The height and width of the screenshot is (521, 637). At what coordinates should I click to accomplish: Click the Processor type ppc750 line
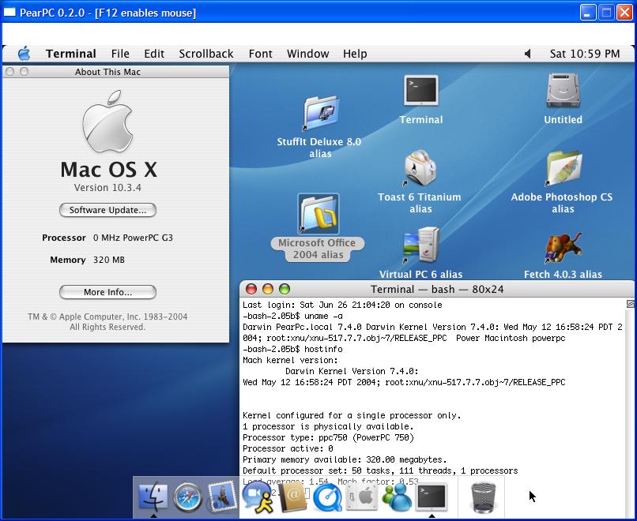pyautogui.click(x=328, y=437)
